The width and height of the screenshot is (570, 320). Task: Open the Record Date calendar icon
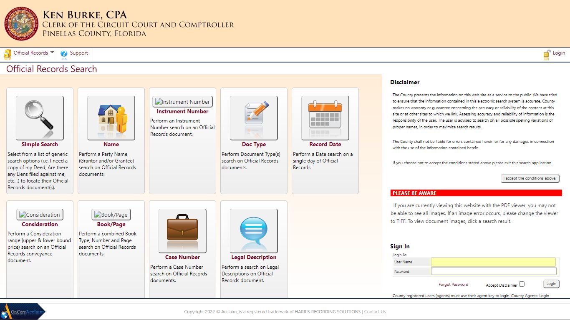click(x=325, y=118)
